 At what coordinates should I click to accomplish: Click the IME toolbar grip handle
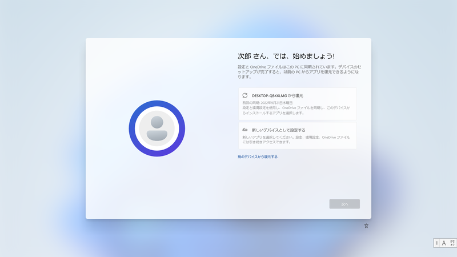click(x=436, y=243)
